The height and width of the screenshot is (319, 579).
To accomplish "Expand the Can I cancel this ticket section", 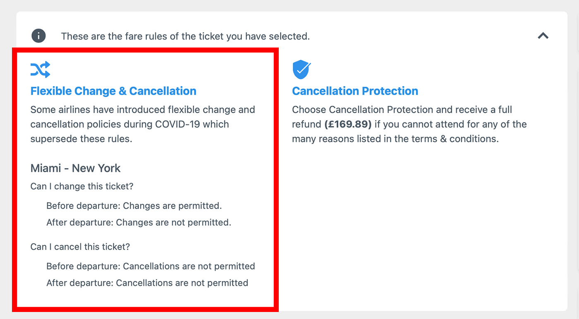I will (80, 246).
